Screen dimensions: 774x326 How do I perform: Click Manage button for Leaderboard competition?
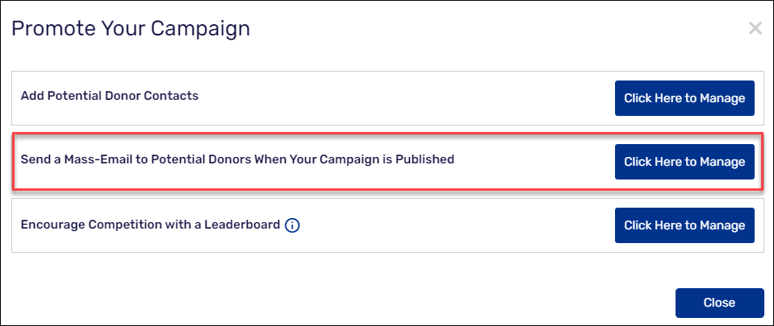[x=684, y=225]
